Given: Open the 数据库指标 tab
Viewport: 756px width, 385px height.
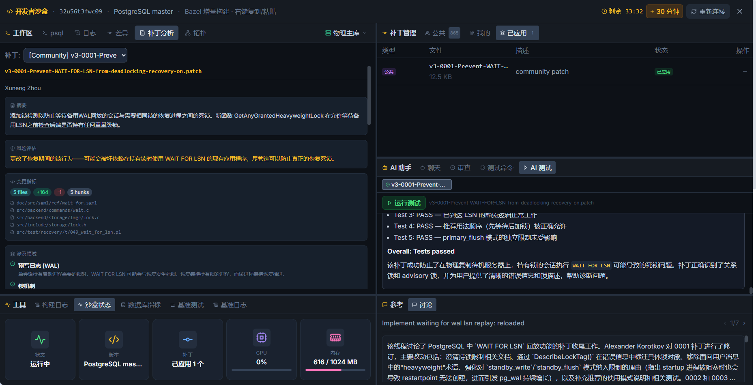Looking at the screenshot, I should click(141, 305).
